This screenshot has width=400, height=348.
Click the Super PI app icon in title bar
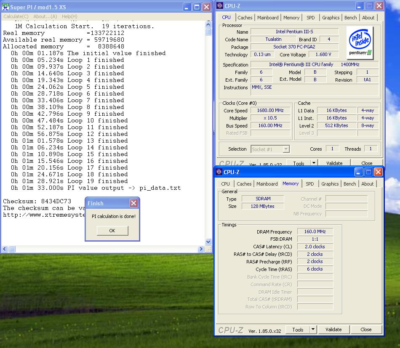(x=5, y=7)
